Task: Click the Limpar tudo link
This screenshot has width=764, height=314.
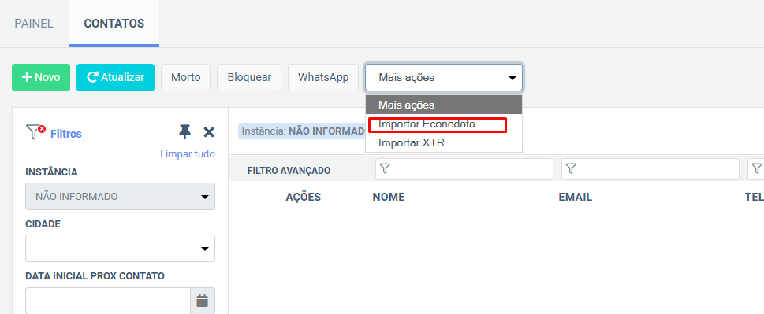Action: (188, 154)
